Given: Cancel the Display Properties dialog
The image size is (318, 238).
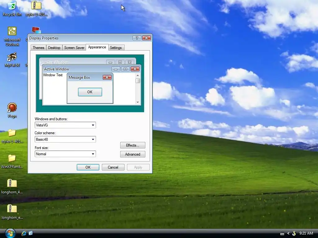Looking at the screenshot, I should pyautogui.click(x=113, y=167).
